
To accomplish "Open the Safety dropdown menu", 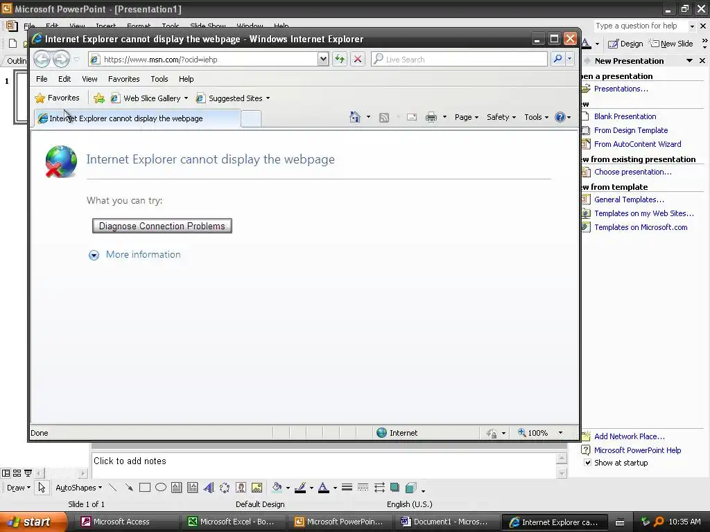I will 501,117.
